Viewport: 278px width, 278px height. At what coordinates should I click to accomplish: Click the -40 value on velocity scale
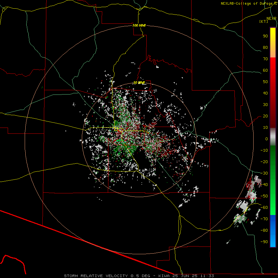[x=264, y=185]
